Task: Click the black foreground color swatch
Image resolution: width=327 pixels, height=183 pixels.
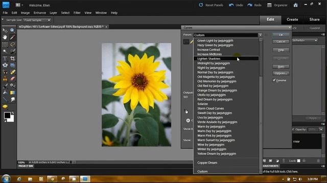Action: (7, 115)
